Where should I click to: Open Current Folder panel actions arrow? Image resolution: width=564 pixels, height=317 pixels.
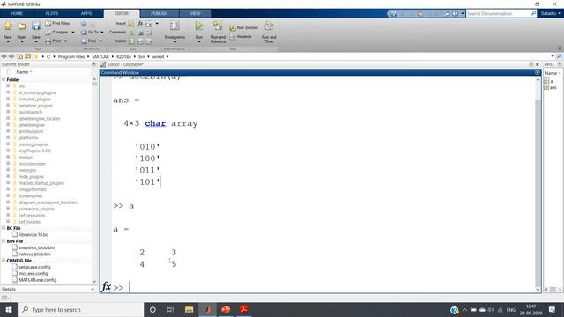[94, 64]
